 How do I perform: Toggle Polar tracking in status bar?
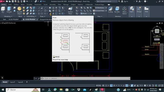(x=114, y=86)
